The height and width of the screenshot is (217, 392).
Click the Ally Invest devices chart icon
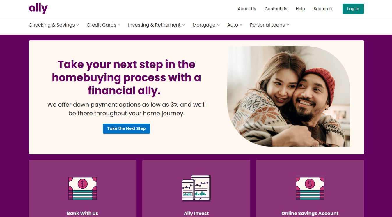[x=196, y=188]
